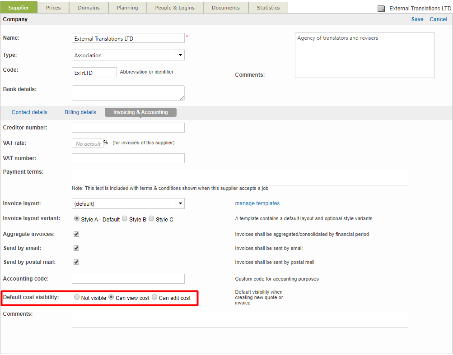Toggle the Aggregate invoices checkbox
This screenshot has height=355, width=453.
[x=76, y=234]
